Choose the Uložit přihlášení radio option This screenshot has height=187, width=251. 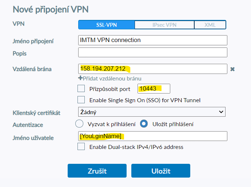144,124
